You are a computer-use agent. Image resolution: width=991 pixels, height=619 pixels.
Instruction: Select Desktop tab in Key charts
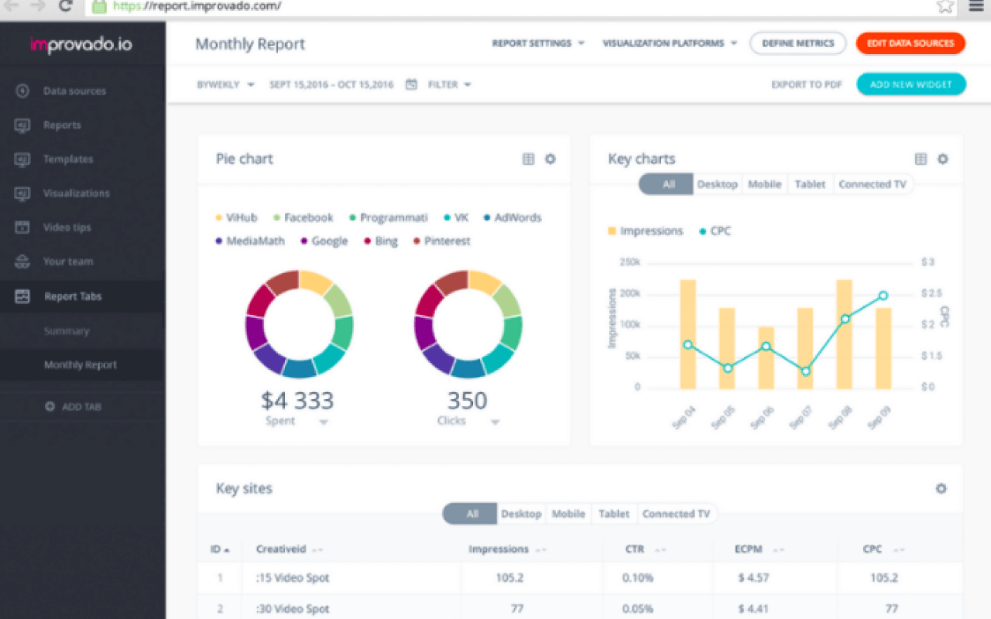click(x=717, y=184)
